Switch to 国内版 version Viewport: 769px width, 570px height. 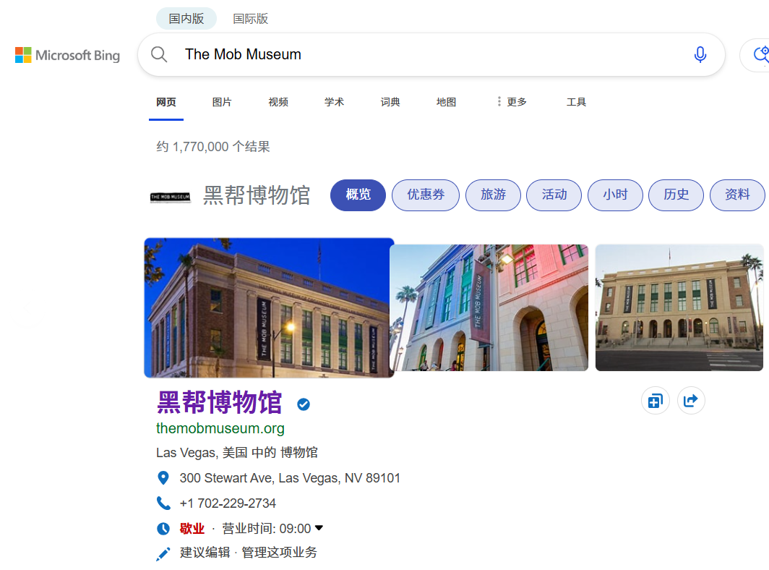point(186,19)
